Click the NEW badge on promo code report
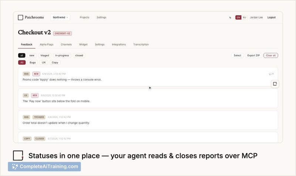The image size is (296, 176). point(36,74)
